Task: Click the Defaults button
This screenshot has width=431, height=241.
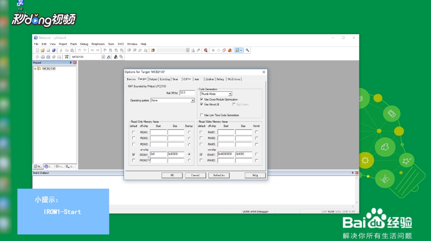Action: [219, 175]
